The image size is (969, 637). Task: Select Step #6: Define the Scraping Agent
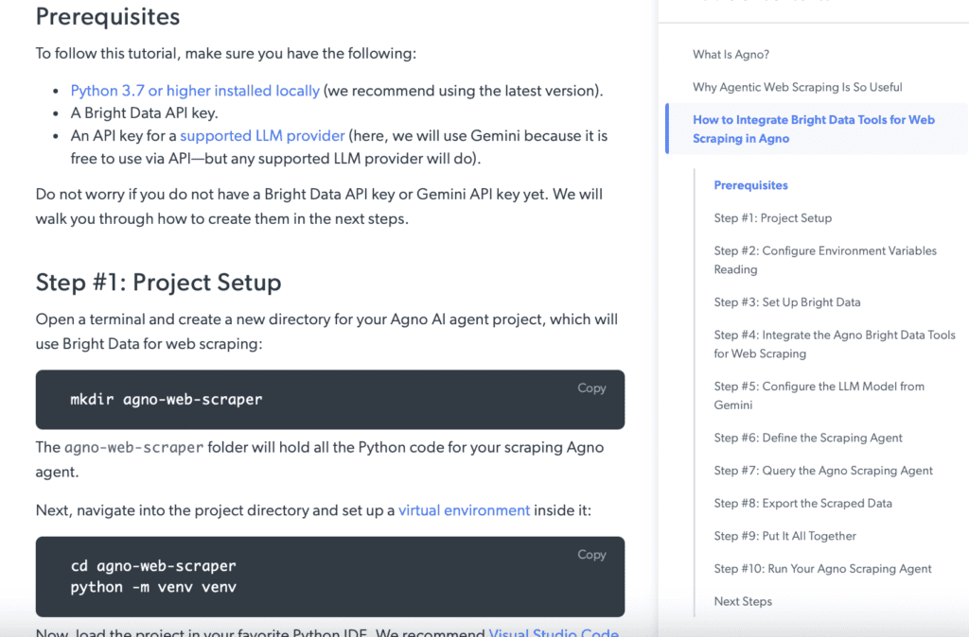click(x=807, y=438)
